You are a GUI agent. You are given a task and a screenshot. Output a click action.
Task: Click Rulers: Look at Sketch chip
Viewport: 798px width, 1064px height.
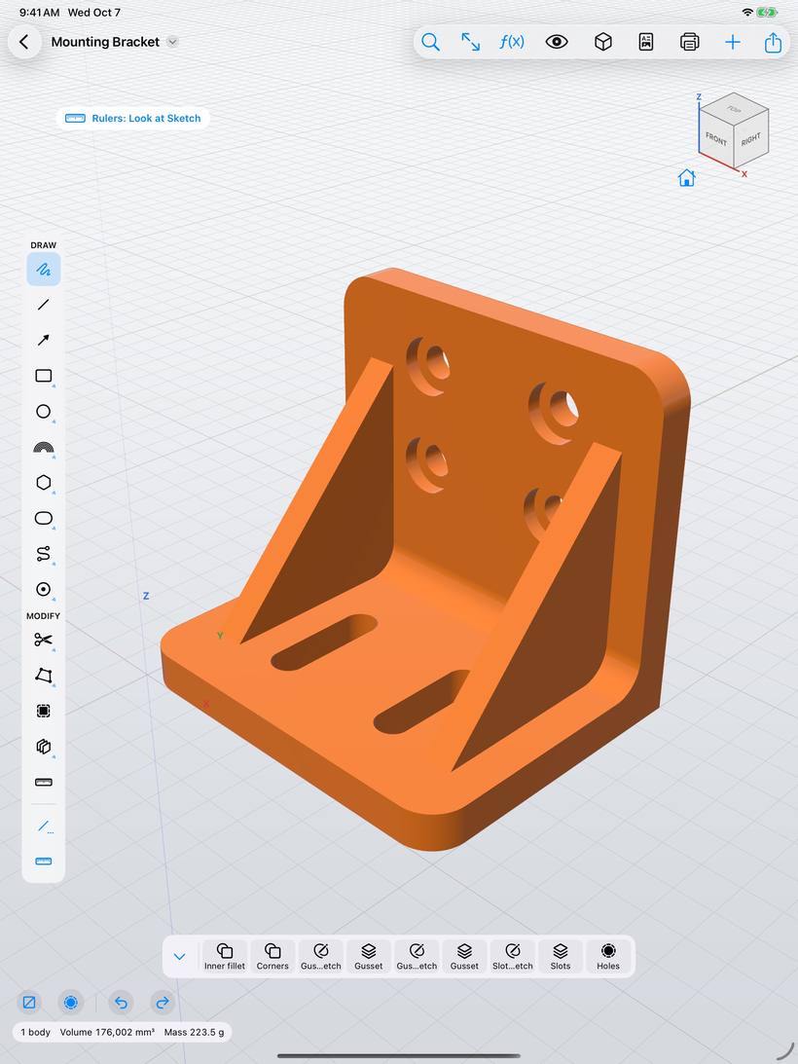coord(133,118)
